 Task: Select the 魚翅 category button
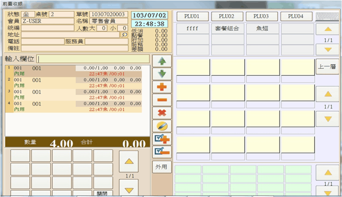pyautogui.click(x=263, y=28)
